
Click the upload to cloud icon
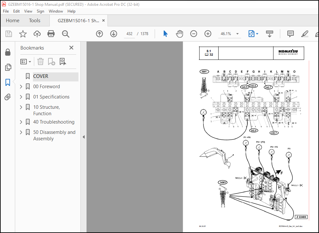point(37,34)
